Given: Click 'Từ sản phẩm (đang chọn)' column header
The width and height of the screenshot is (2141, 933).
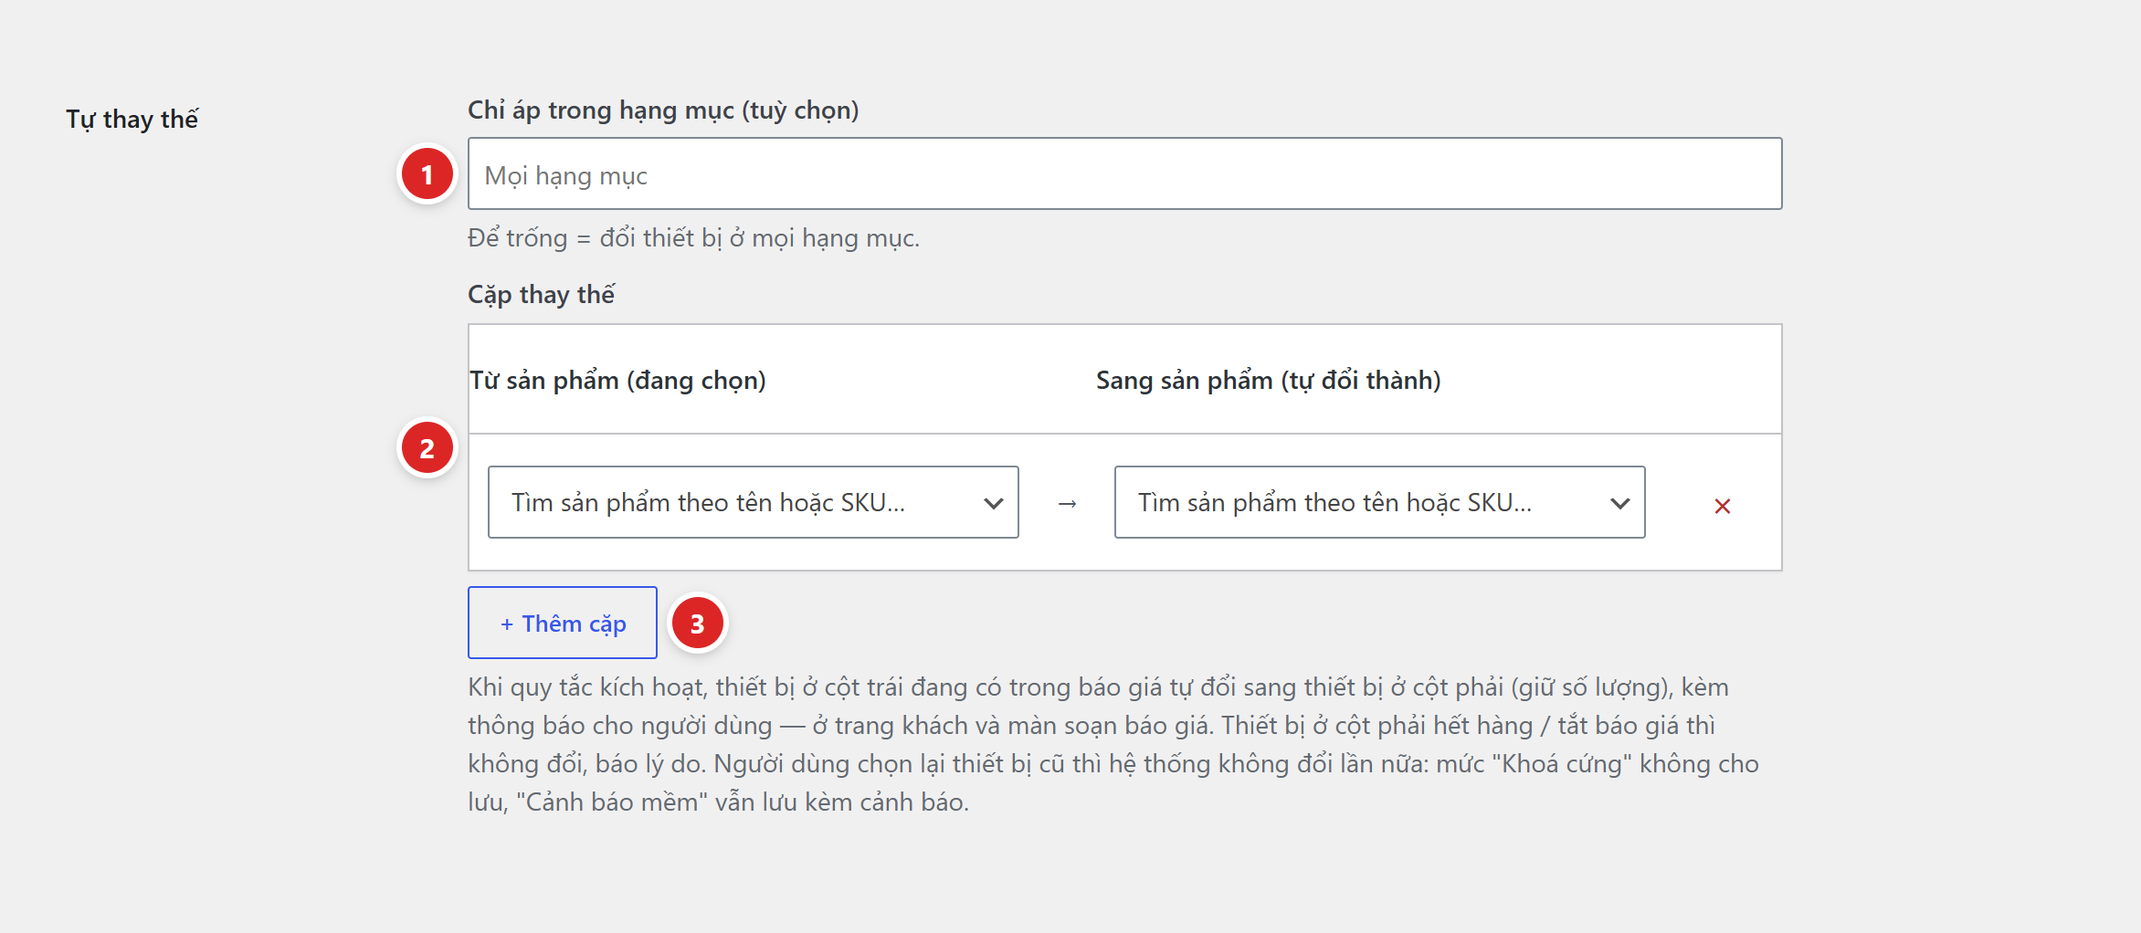Looking at the screenshot, I should 617,380.
